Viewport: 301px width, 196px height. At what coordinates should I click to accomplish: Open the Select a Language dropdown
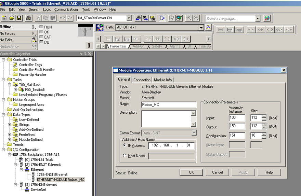[x=258, y=18]
